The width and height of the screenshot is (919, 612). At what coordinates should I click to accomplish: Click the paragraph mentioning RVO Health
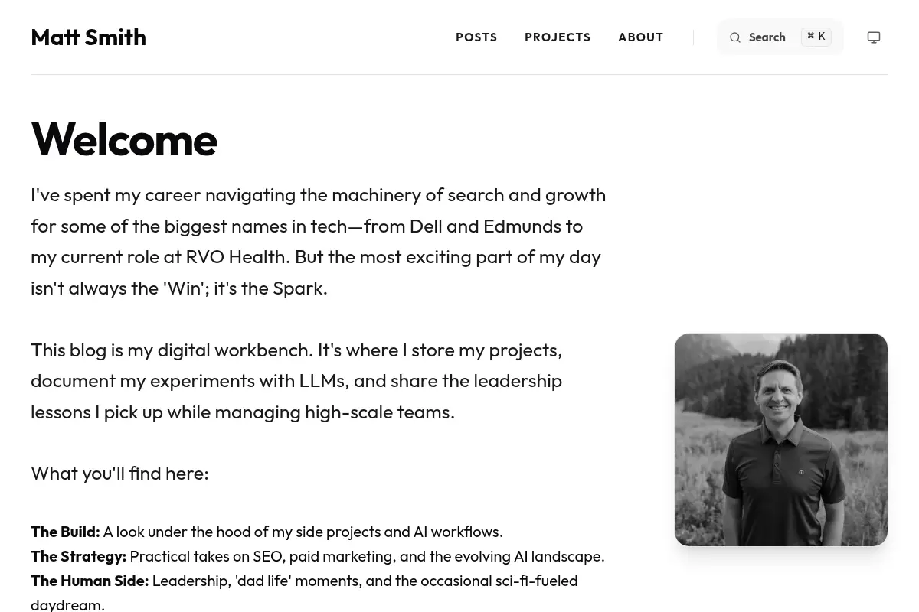[319, 242]
